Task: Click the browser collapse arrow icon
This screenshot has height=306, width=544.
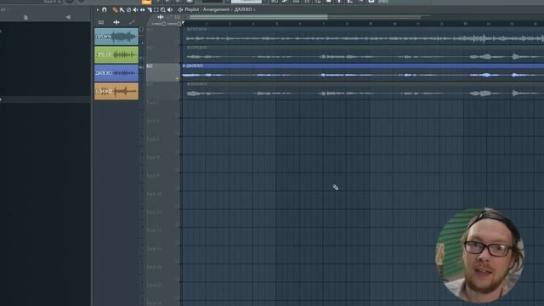Action: coord(68,17)
